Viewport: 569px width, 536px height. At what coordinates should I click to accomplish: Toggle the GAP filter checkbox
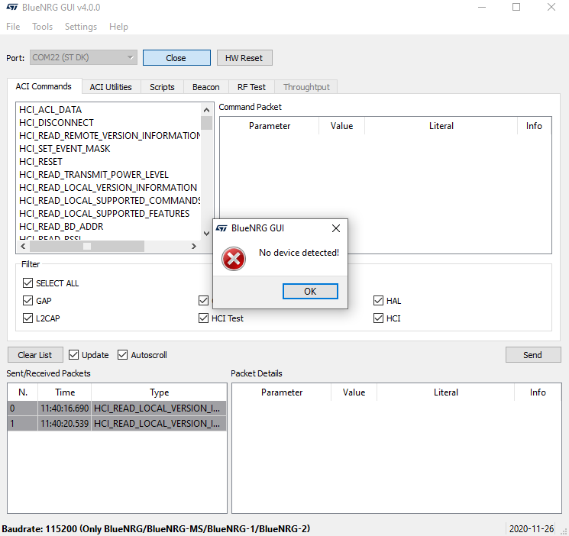coord(28,301)
